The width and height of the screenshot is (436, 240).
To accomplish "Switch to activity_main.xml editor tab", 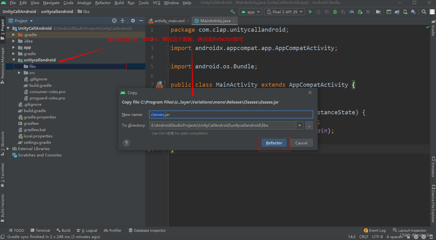I will click(x=169, y=21).
